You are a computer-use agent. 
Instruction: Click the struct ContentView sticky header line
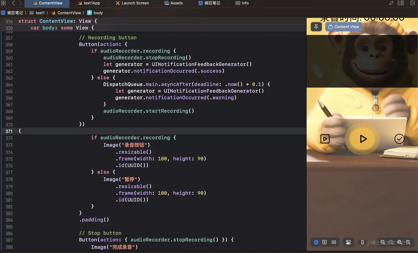tap(58, 21)
